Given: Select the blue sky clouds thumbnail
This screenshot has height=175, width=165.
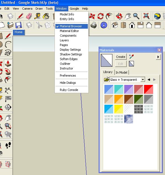Looking at the screenshot, I should pyautogui.click(x=129, y=119).
